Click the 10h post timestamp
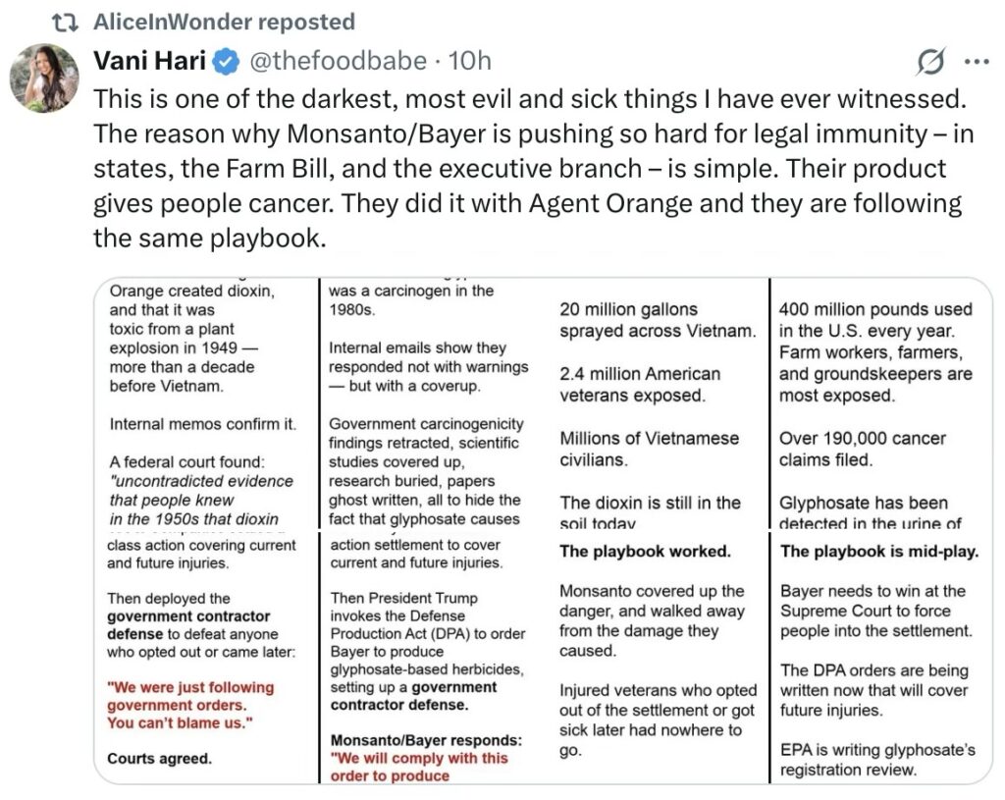 [x=470, y=62]
